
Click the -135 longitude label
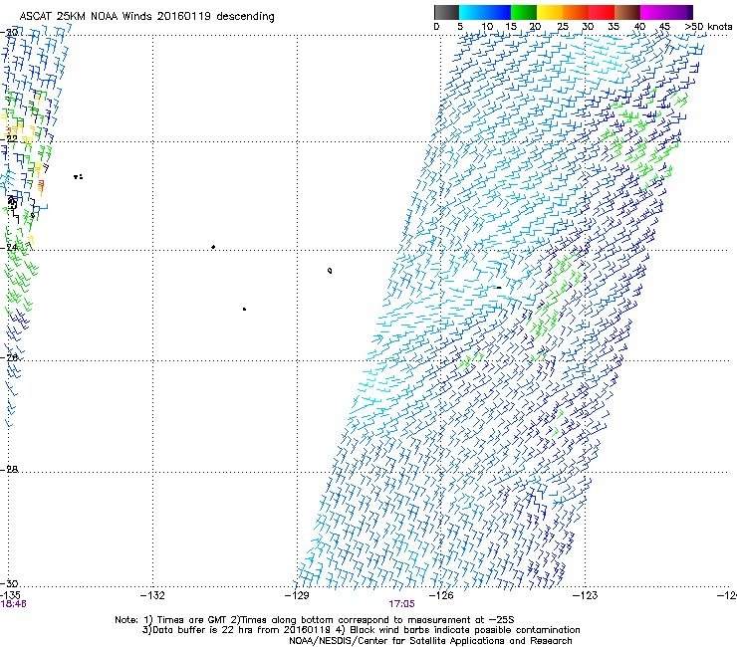click(9, 595)
